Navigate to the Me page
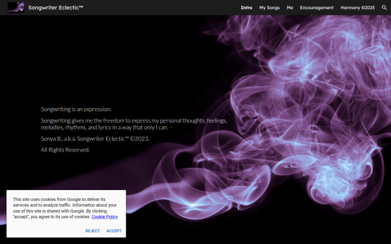 [x=290, y=8]
